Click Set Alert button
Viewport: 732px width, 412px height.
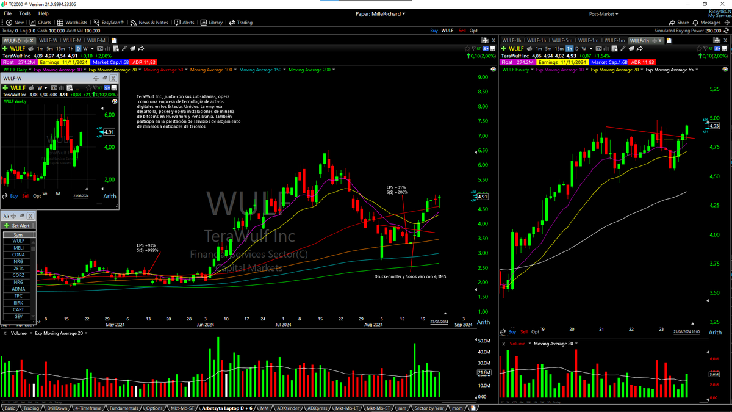[x=18, y=225]
